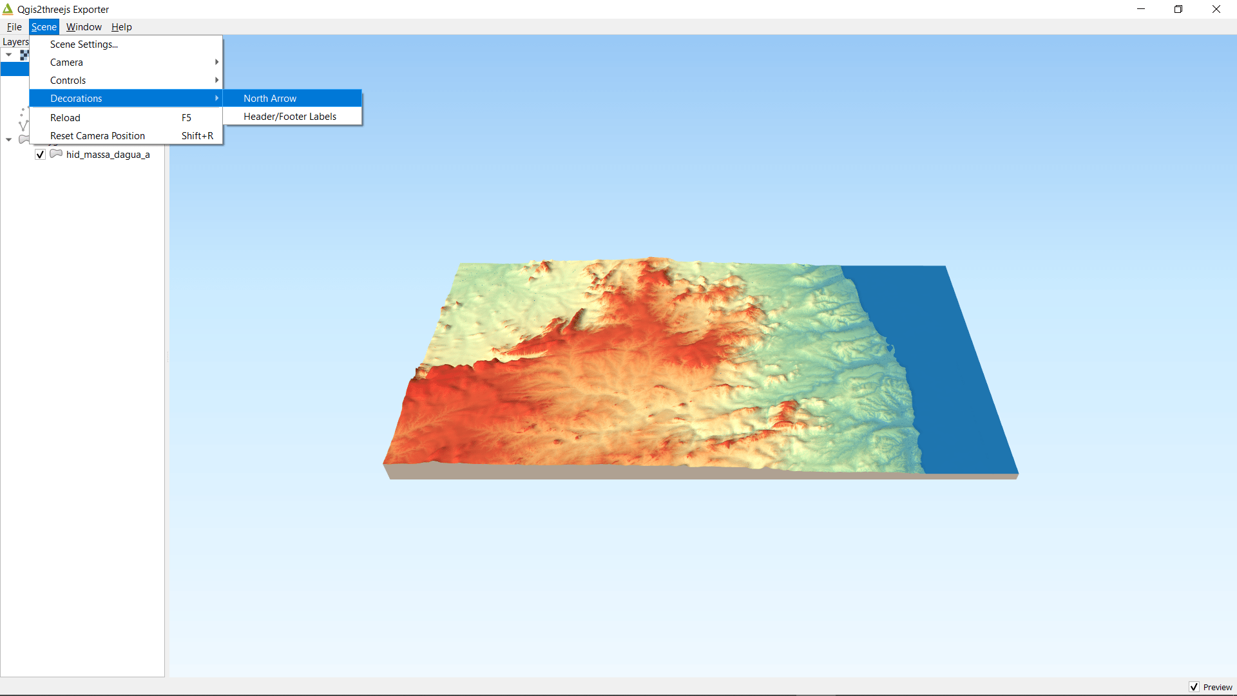Click the polygon group icon in layer tree
Image resolution: width=1237 pixels, height=696 pixels.
tap(24, 139)
